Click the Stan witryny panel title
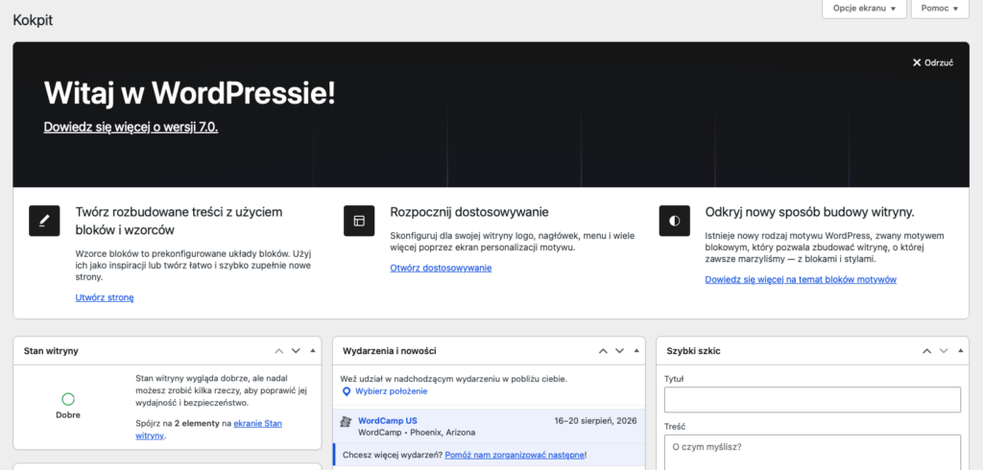The image size is (983, 470). (x=51, y=351)
